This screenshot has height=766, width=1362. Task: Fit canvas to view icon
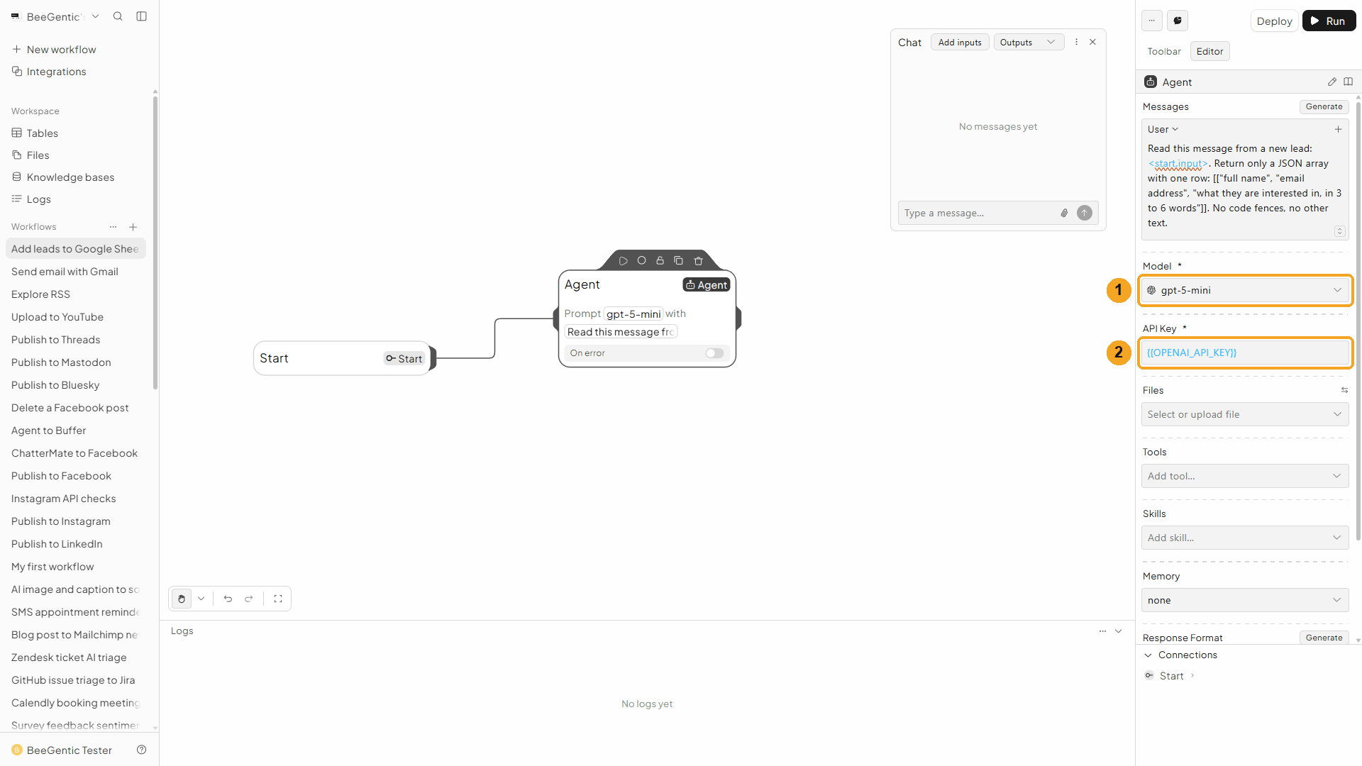pyautogui.click(x=278, y=599)
